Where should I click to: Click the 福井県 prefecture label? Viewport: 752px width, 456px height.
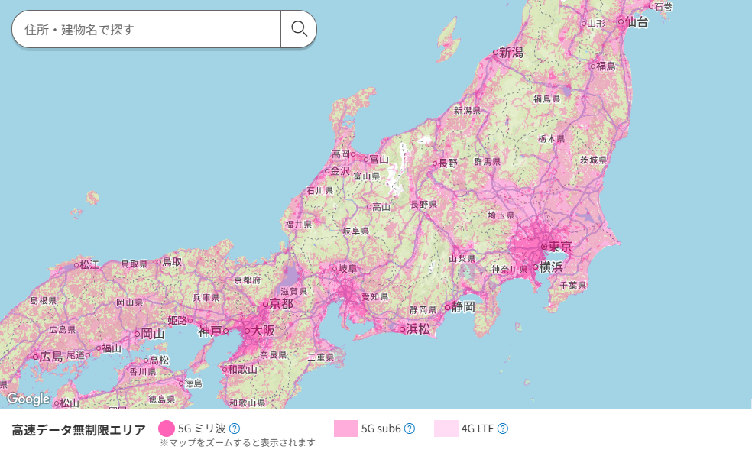coord(298,224)
